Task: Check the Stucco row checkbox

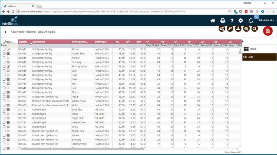Action: pyautogui.click(x=4, y=92)
